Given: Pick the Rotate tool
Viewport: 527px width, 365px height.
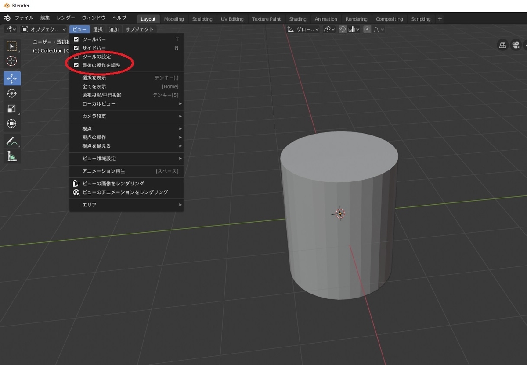Looking at the screenshot, I should 12,93.
